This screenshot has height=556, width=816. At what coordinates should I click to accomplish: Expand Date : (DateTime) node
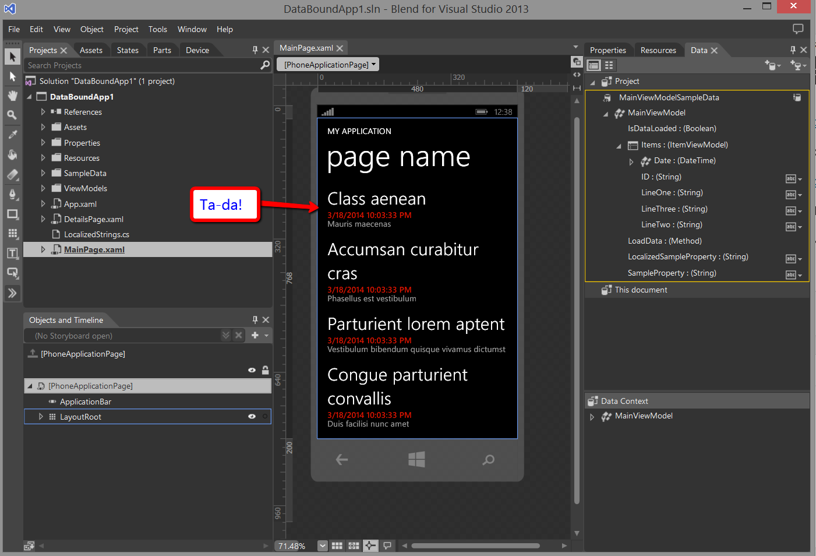tap(631, 161)
